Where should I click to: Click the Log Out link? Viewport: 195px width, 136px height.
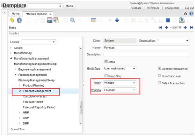click(x=189, y=8)
